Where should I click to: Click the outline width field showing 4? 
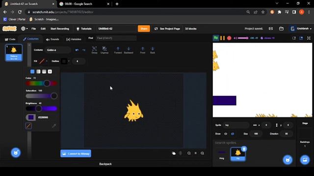(78, 61)
